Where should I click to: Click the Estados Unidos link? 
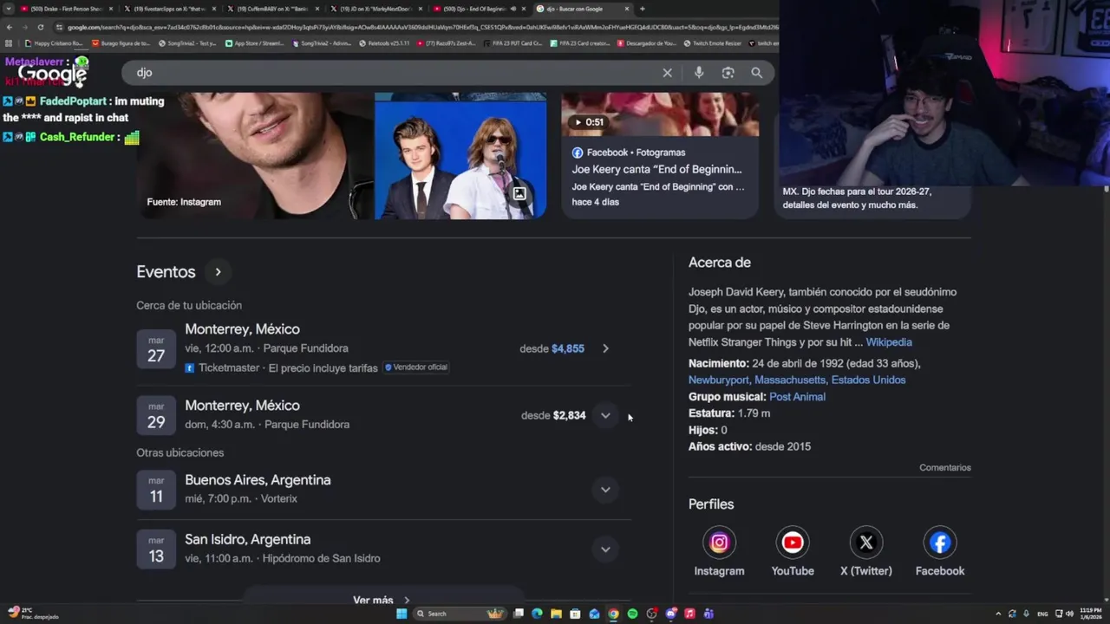tap(868, 380)
